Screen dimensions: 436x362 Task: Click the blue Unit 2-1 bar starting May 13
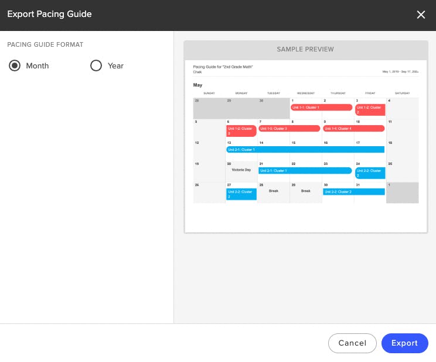coord(305,150)
